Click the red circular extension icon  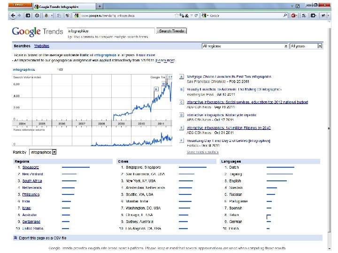[x=294, y=15]
